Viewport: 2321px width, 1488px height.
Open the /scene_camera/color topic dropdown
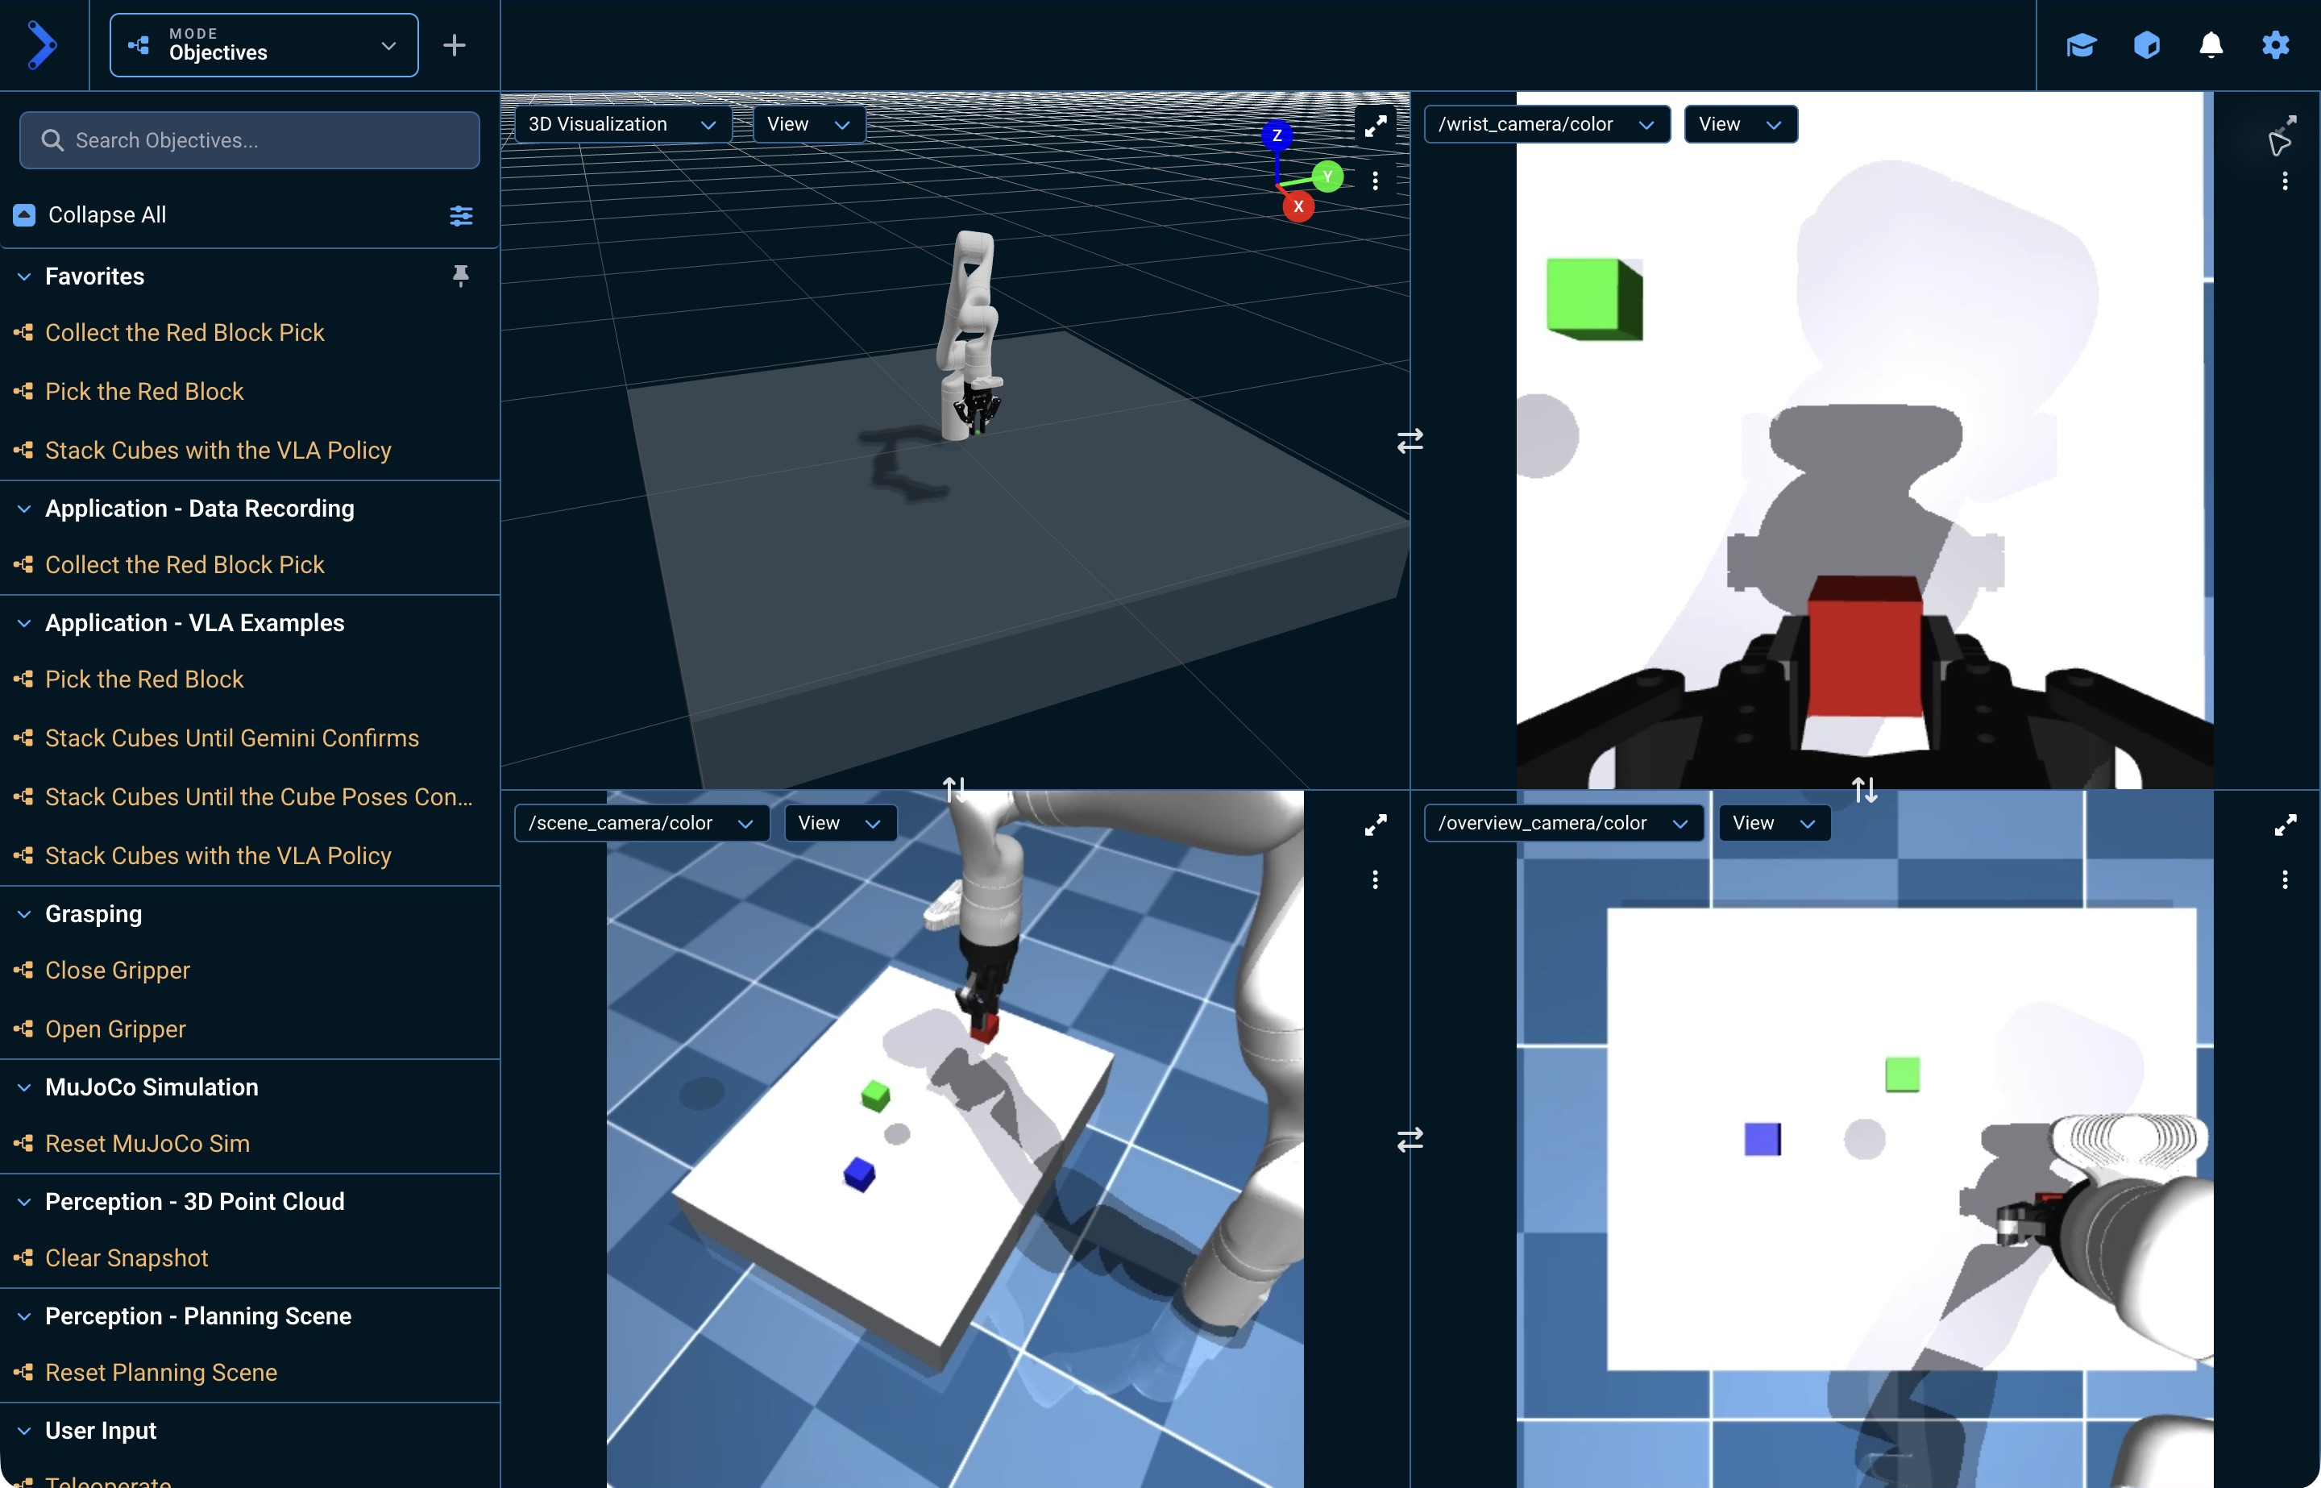[641, 823]
